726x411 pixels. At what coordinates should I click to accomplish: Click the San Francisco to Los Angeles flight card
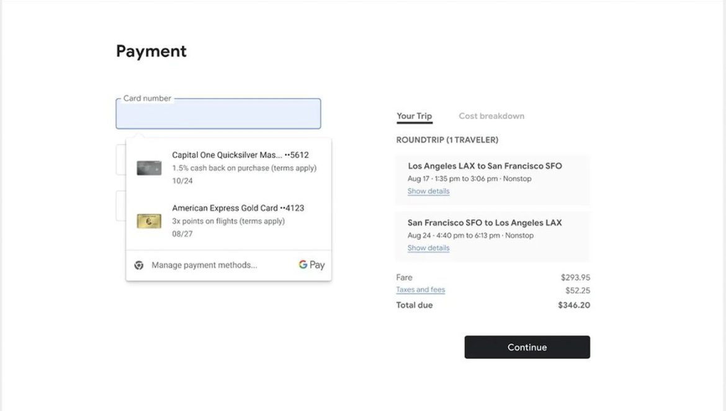[493, 237]
